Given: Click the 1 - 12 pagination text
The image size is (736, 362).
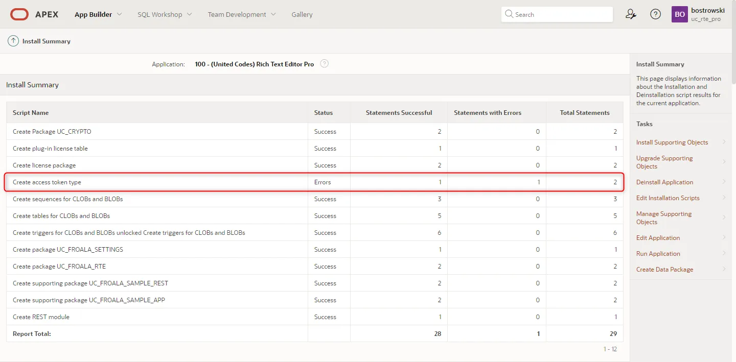Looking at the screenshot, I should pyautogui.click(x=610, y=349).
